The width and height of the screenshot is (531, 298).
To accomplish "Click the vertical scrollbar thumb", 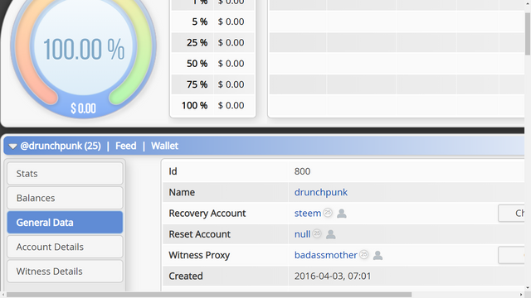I will [528, 34].
